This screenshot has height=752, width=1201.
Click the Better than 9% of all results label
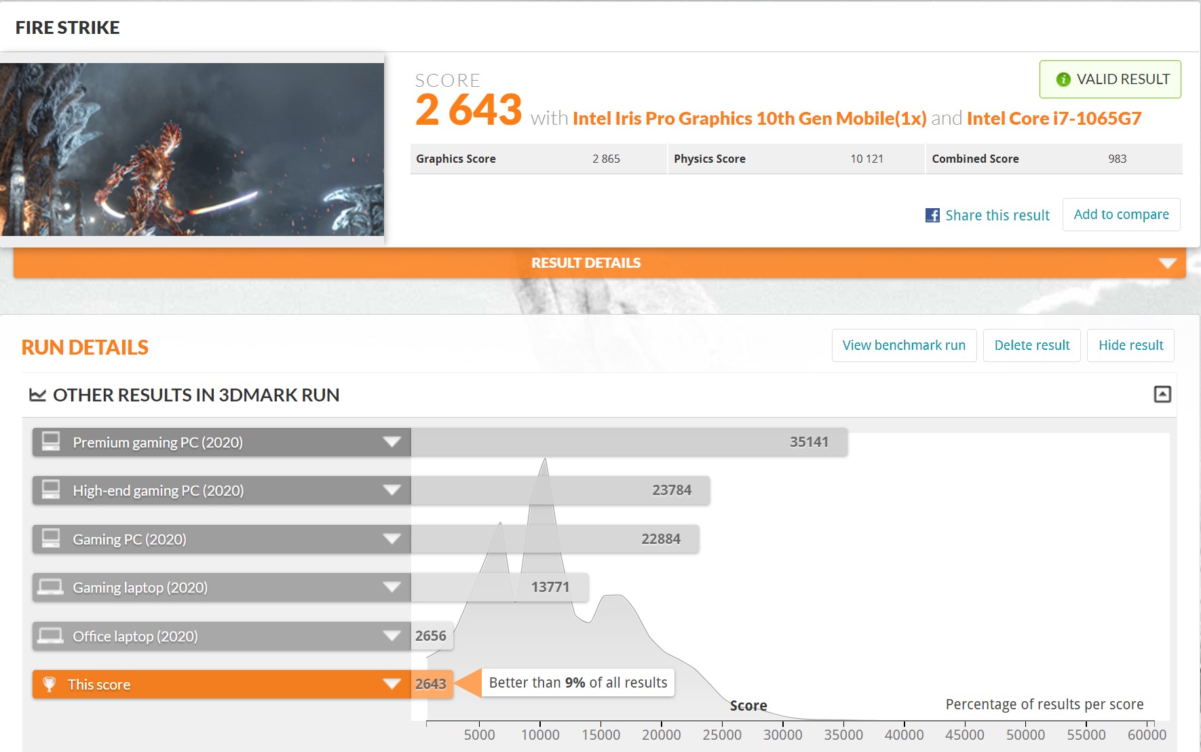pyautogui.click(x=578, y=683)
